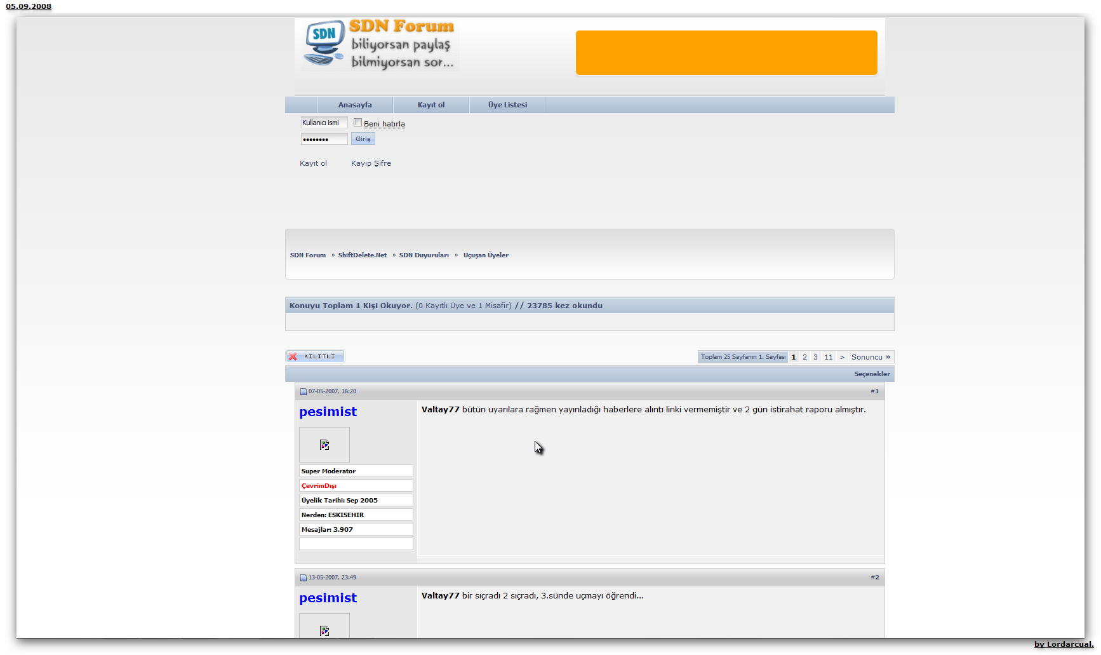This screenshot has height=655, width=1101.
Task: Click the '23785 kez okundu' read count
Action: [x=564, y=306]
